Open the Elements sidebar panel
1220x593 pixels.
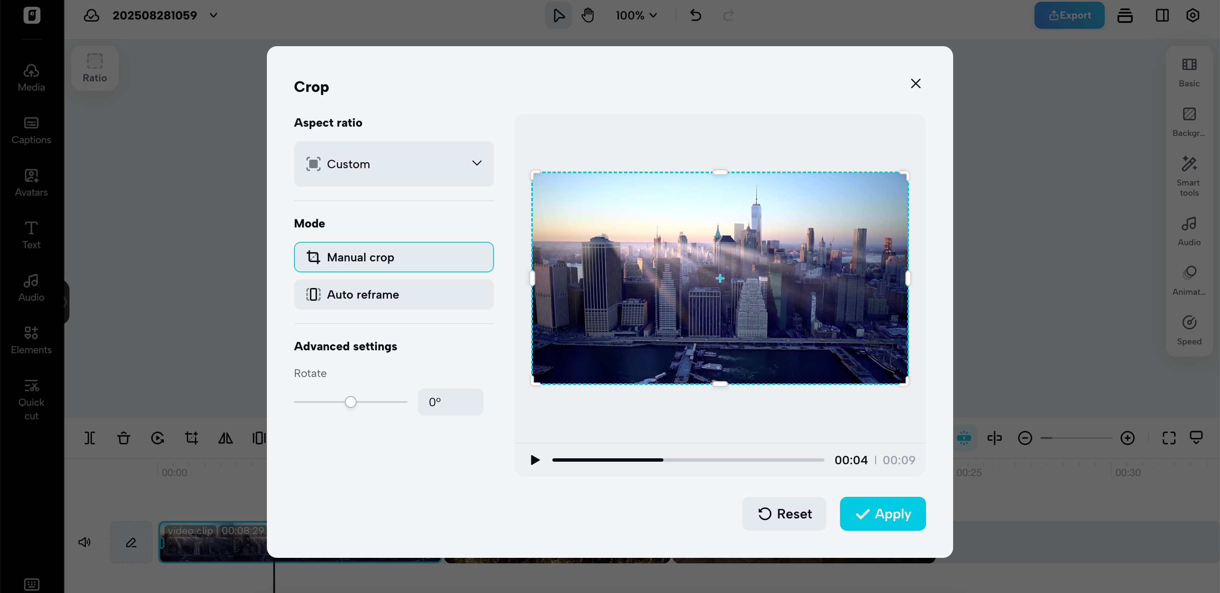click(x=31, y=340)
